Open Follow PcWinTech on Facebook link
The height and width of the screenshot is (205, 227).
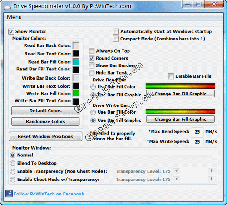49,194
